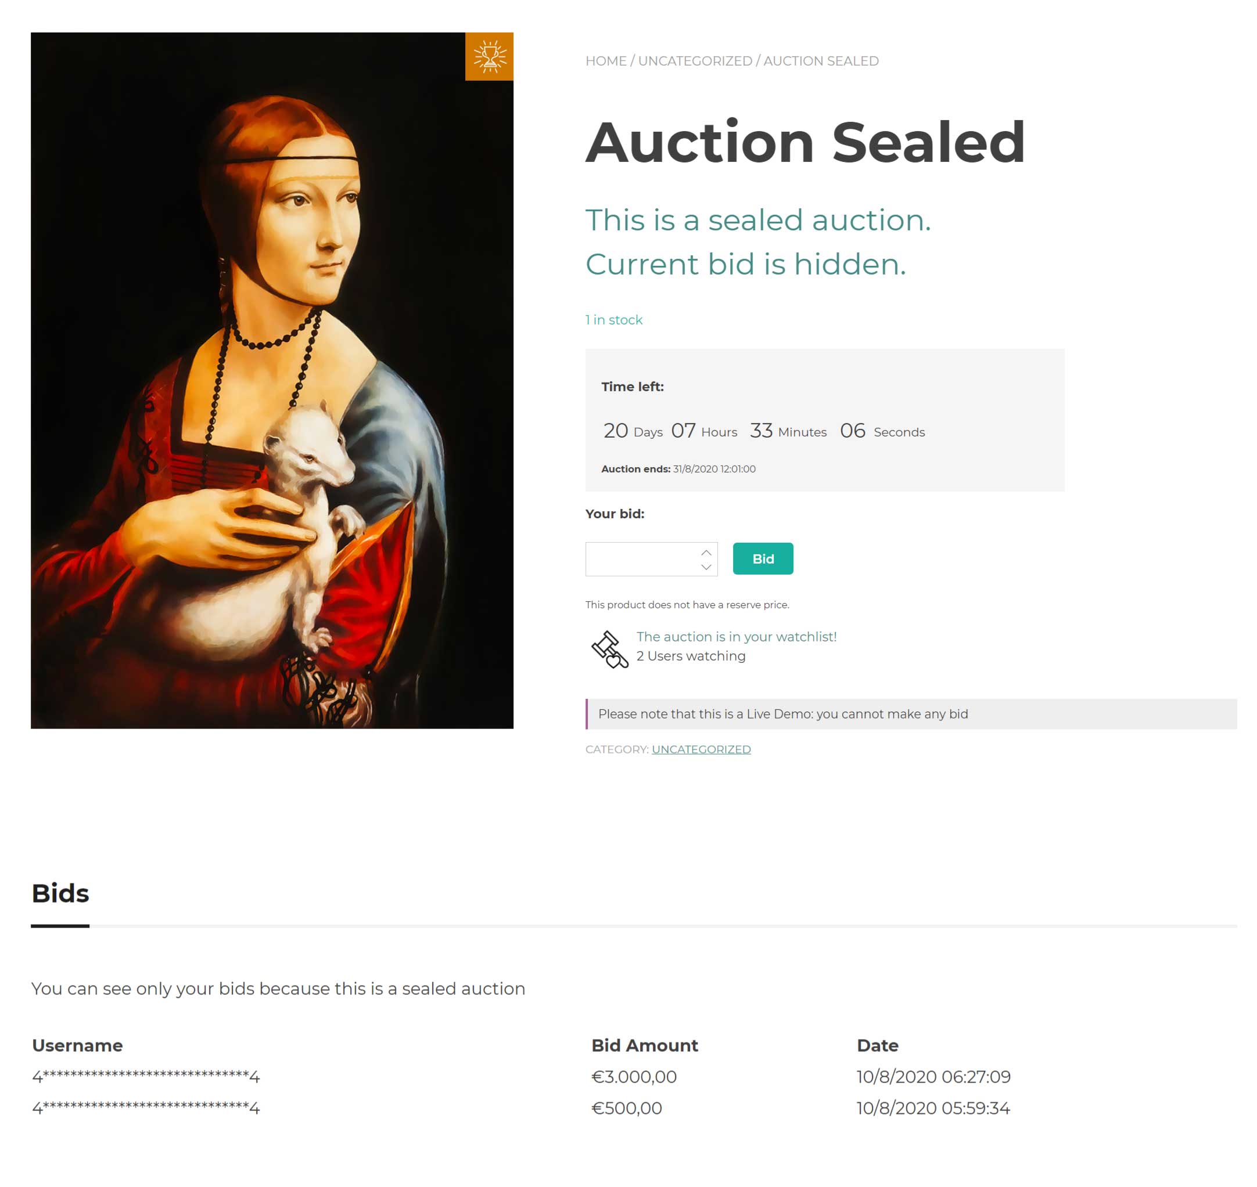Open the painting product image
This screenshot has height=1187, width=1257.
272,380
